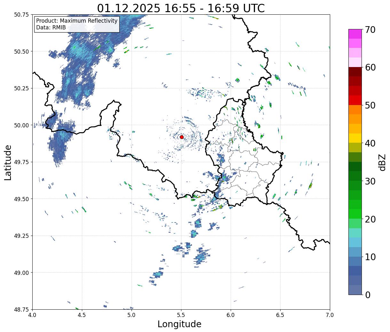Click the latitude tick label 50.50

click(x=21, y=51)
